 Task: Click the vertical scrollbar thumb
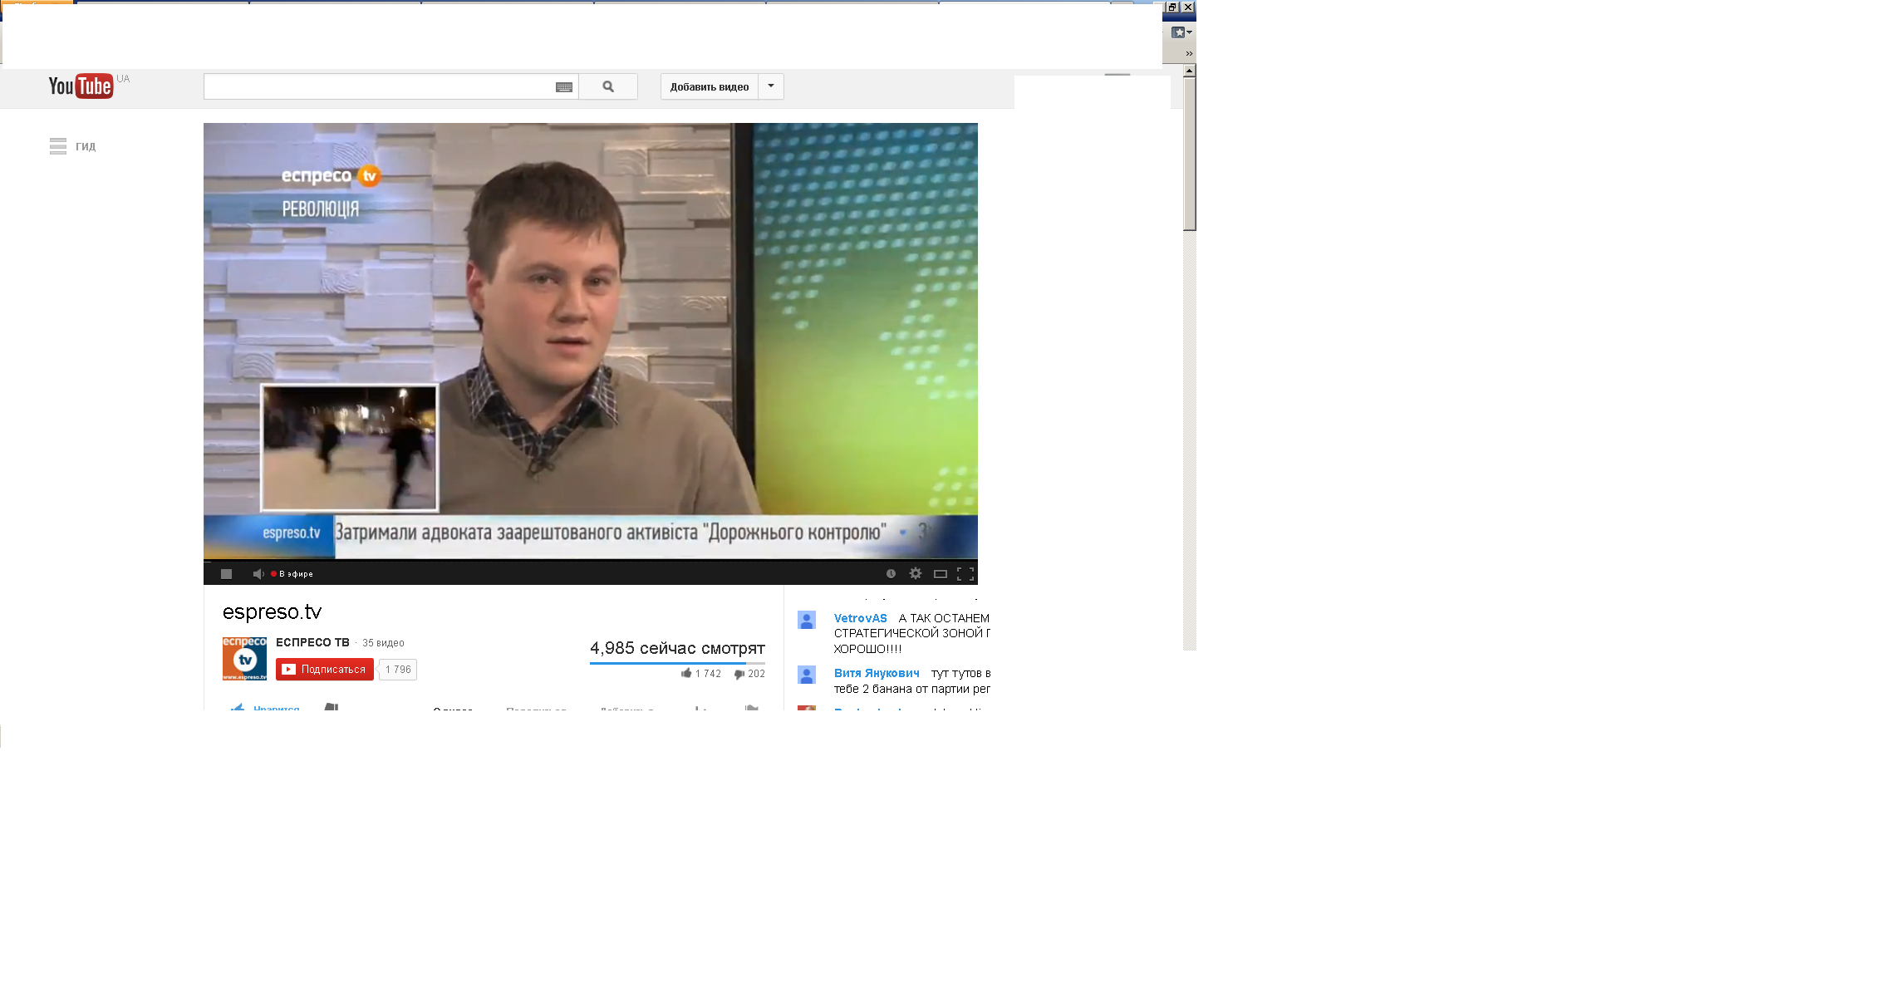tap(1190, 154)
